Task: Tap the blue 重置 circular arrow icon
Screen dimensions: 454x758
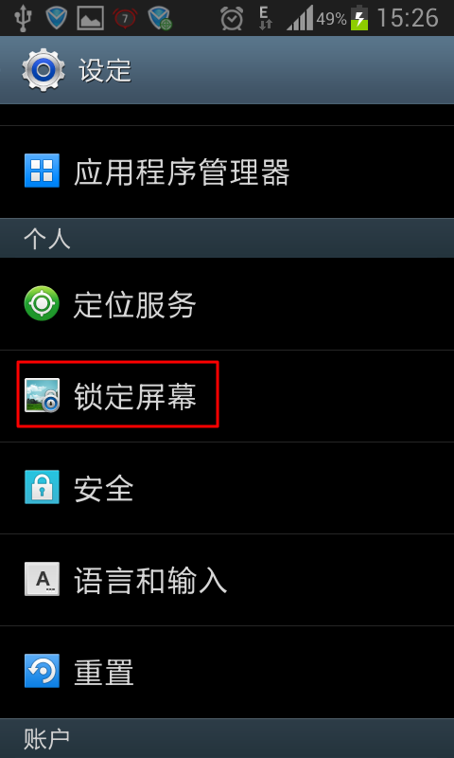Action: pos(42,671)
